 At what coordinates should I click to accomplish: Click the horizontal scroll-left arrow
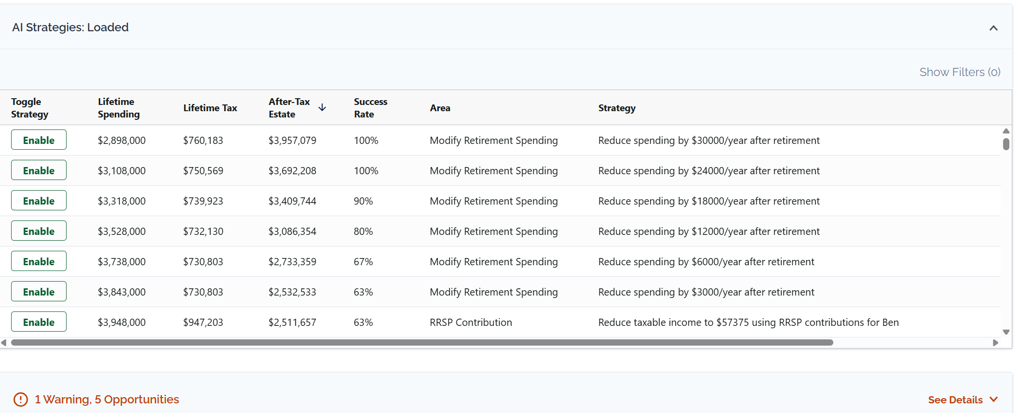pyautogui.click(x=4, y=343)
